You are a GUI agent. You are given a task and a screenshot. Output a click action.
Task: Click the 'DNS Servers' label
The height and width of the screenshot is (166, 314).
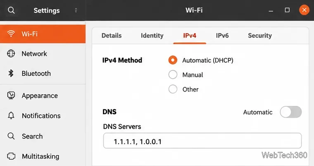(x=122, y=126)
